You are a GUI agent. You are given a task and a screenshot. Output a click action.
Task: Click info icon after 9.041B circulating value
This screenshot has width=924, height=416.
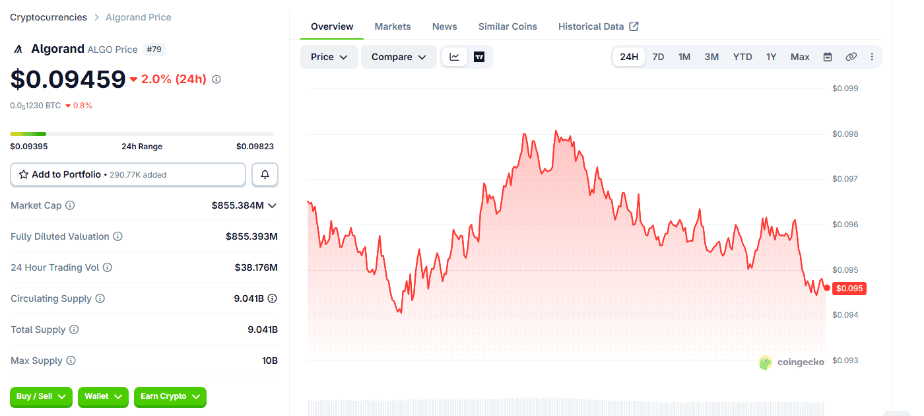pyautogui.click(x=272, y=298)
